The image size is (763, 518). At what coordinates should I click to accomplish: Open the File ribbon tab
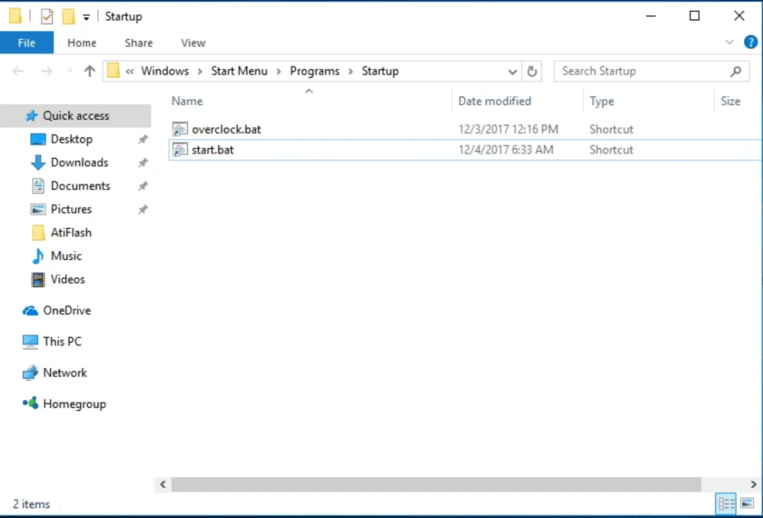coord(27,43)
